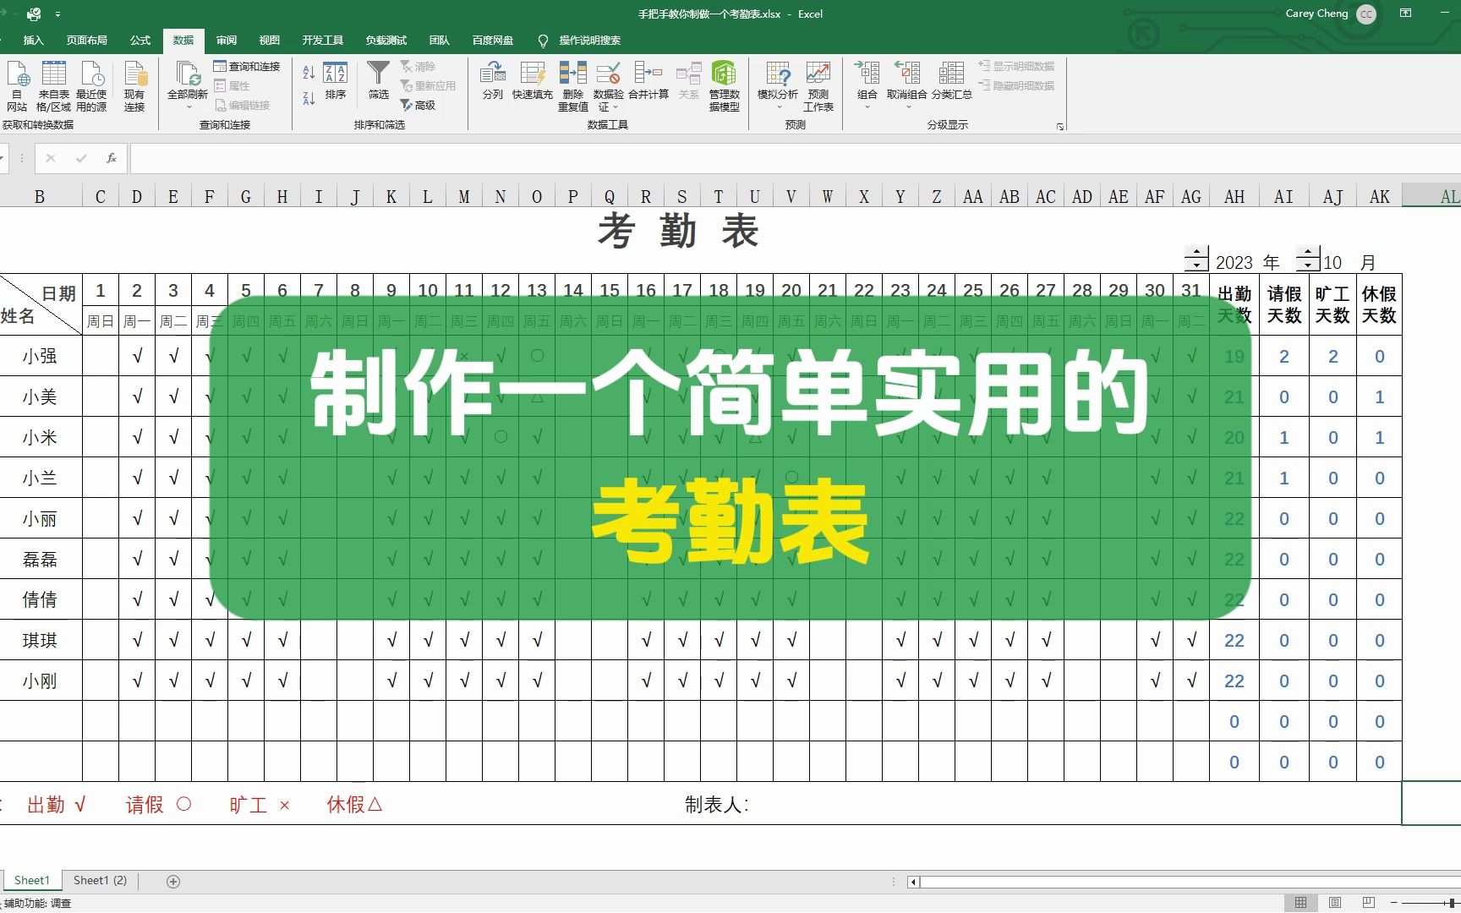Click insert function fx icon
The height and width of the screenshot is (913, 1461).
coord(111,158)
